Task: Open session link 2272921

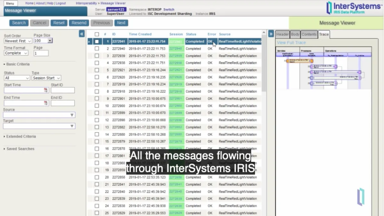Action: [175, 70]
